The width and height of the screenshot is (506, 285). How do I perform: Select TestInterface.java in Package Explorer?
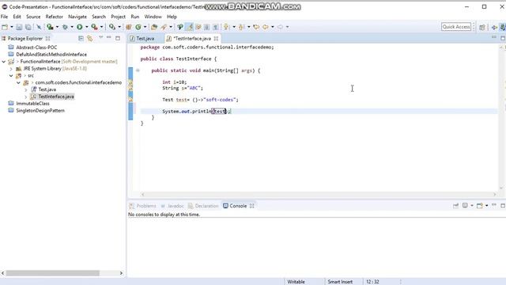(x=56, y=97)
